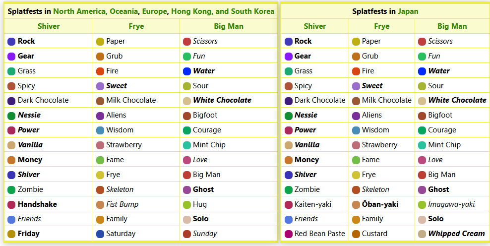Click the swatch beside Whipped Cream

coord(422,234)
